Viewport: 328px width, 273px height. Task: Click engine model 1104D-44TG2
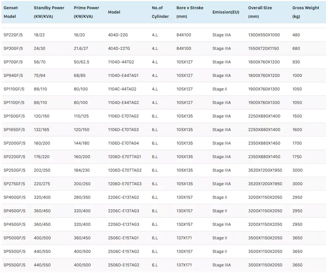point(121,62)
